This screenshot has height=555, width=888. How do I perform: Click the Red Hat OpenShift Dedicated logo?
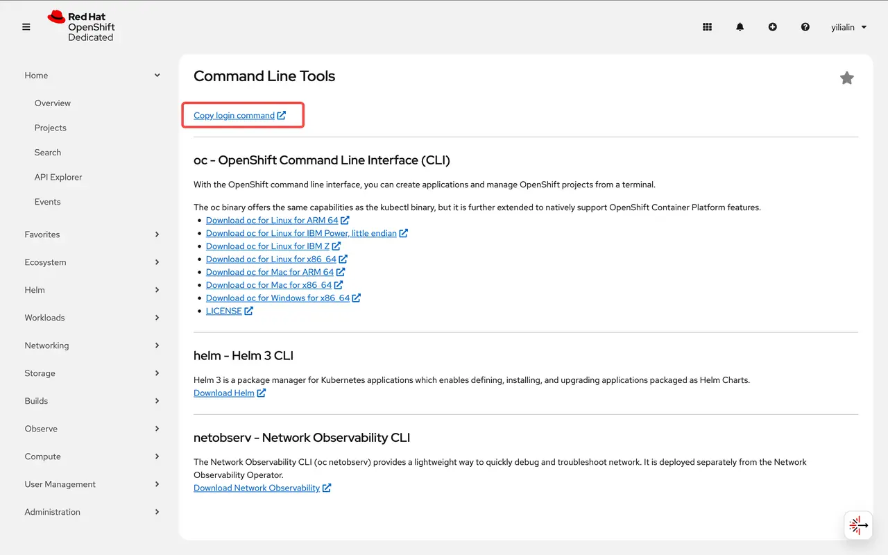coord(81,26)
